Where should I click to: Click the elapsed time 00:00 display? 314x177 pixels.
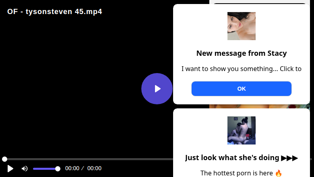tap(72, 169)
